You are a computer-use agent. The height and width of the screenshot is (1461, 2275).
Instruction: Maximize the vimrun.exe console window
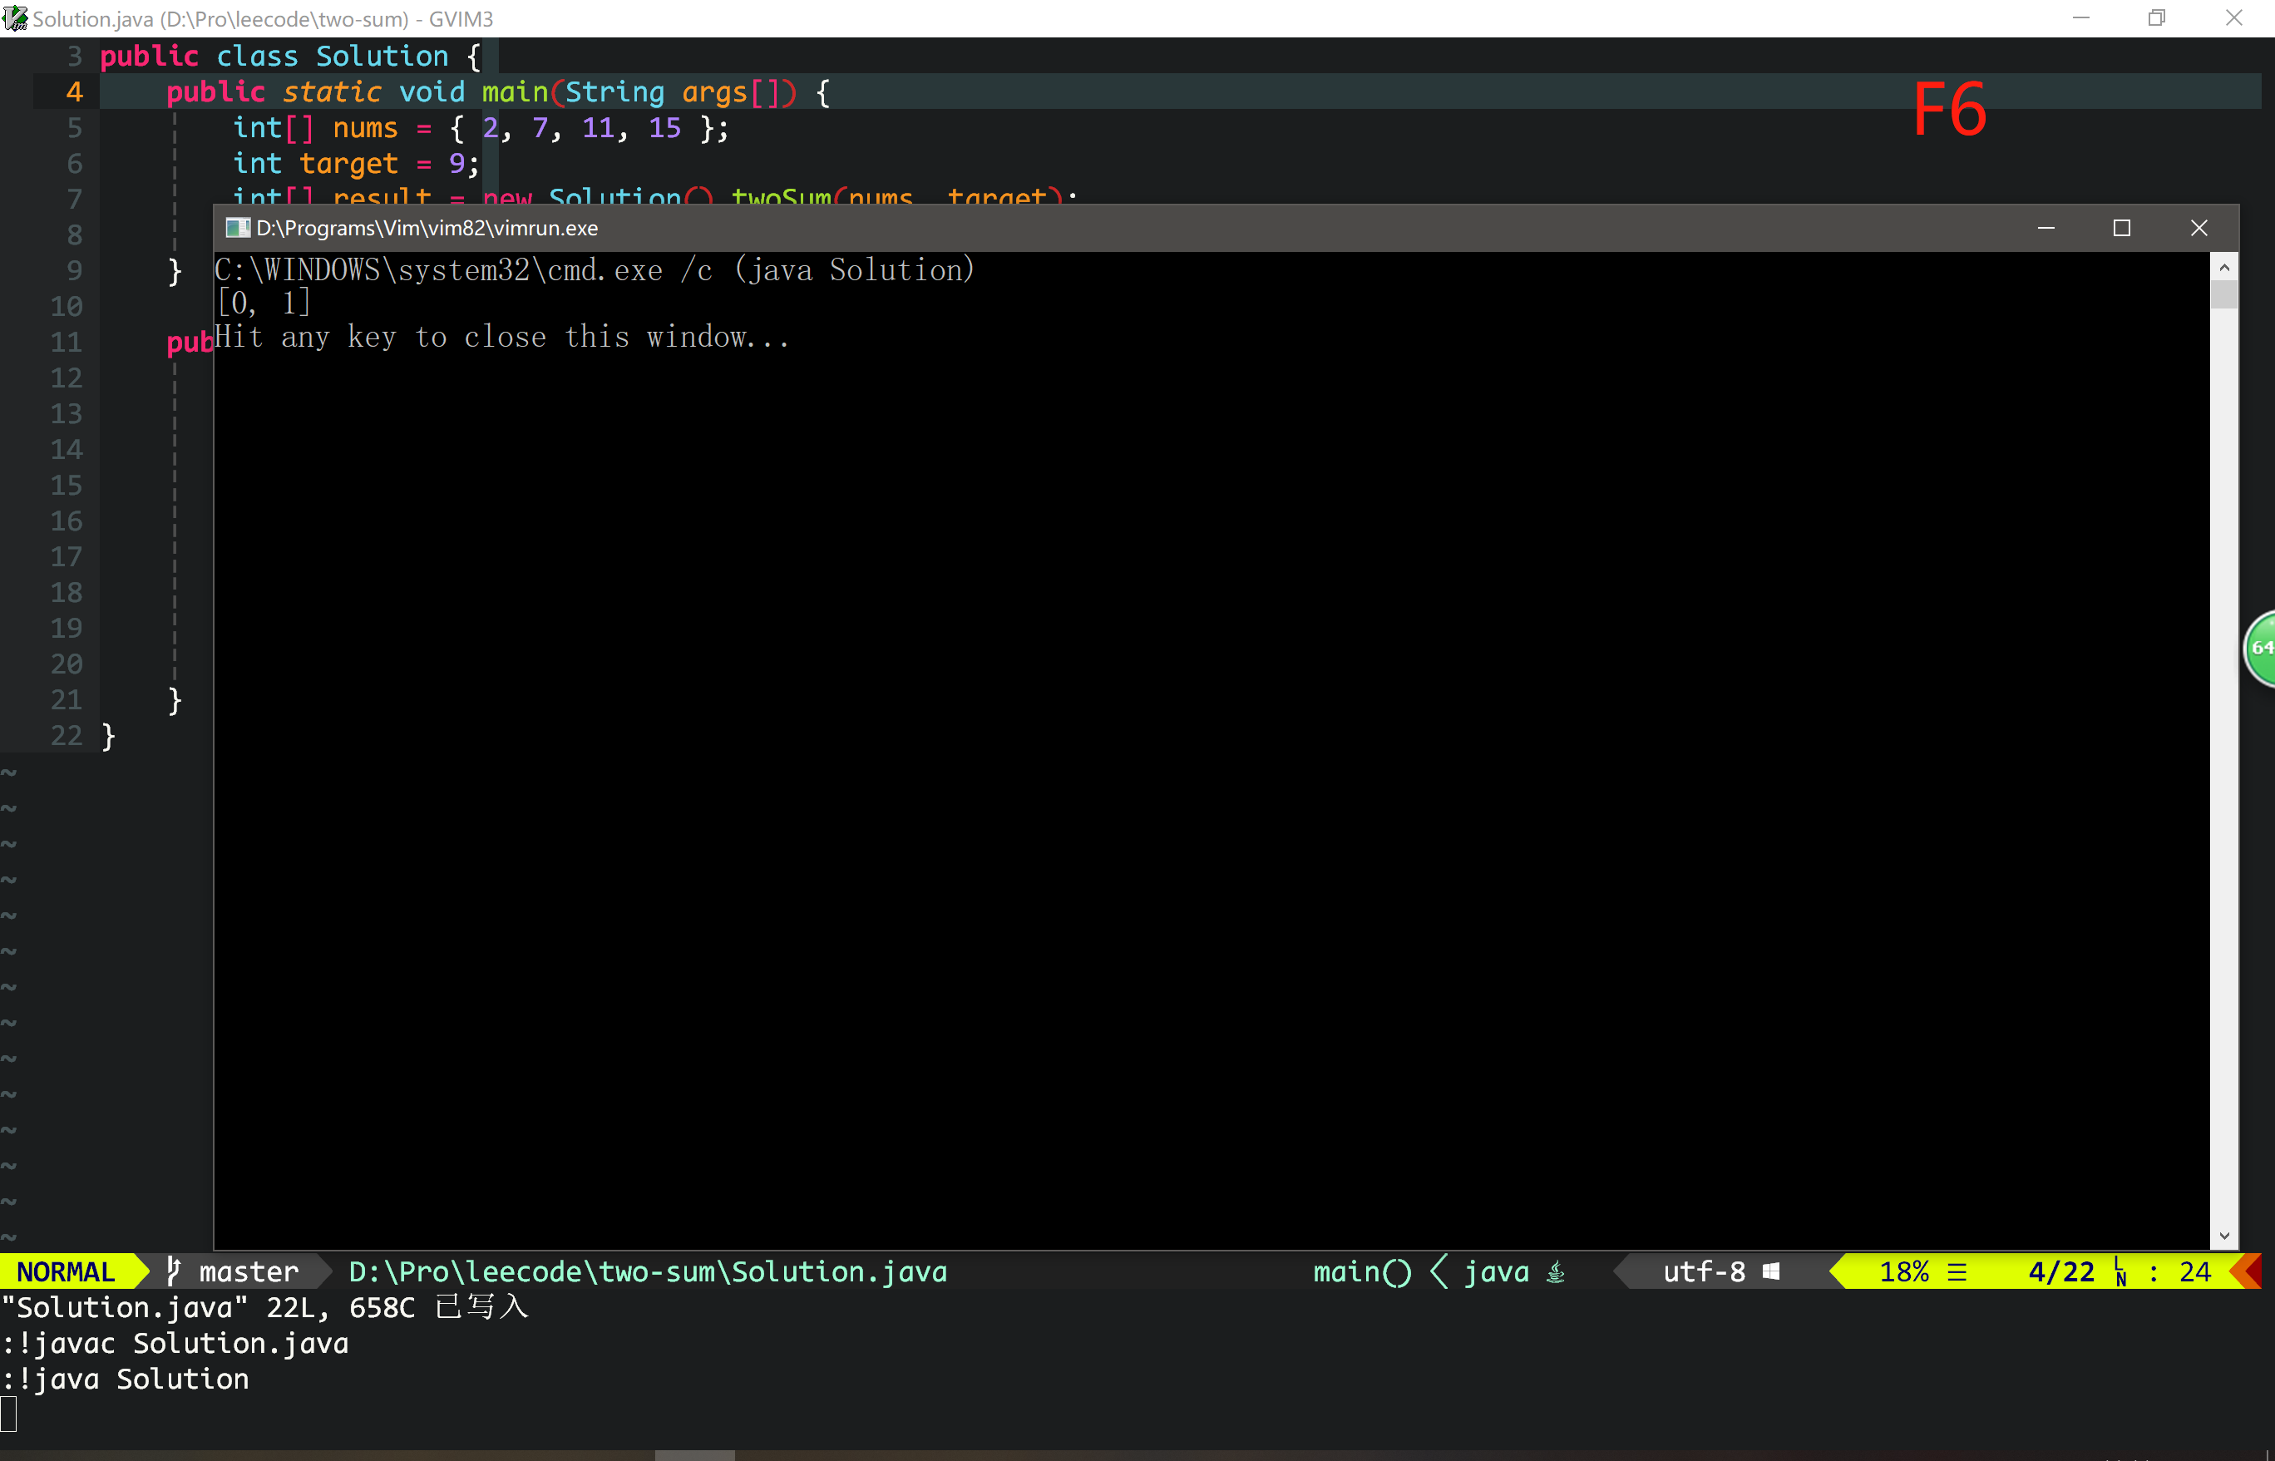tap(2121, 228)
